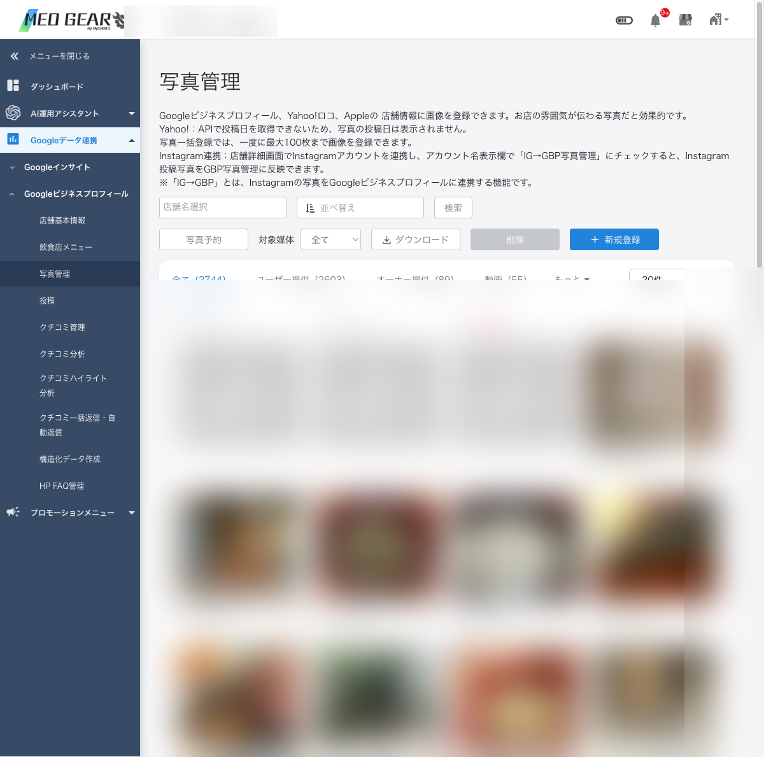Expand the Googleインサイト submenu

click(12, 167)
